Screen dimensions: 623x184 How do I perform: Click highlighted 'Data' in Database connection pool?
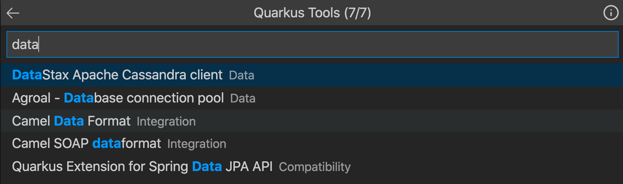coord(79,98)
